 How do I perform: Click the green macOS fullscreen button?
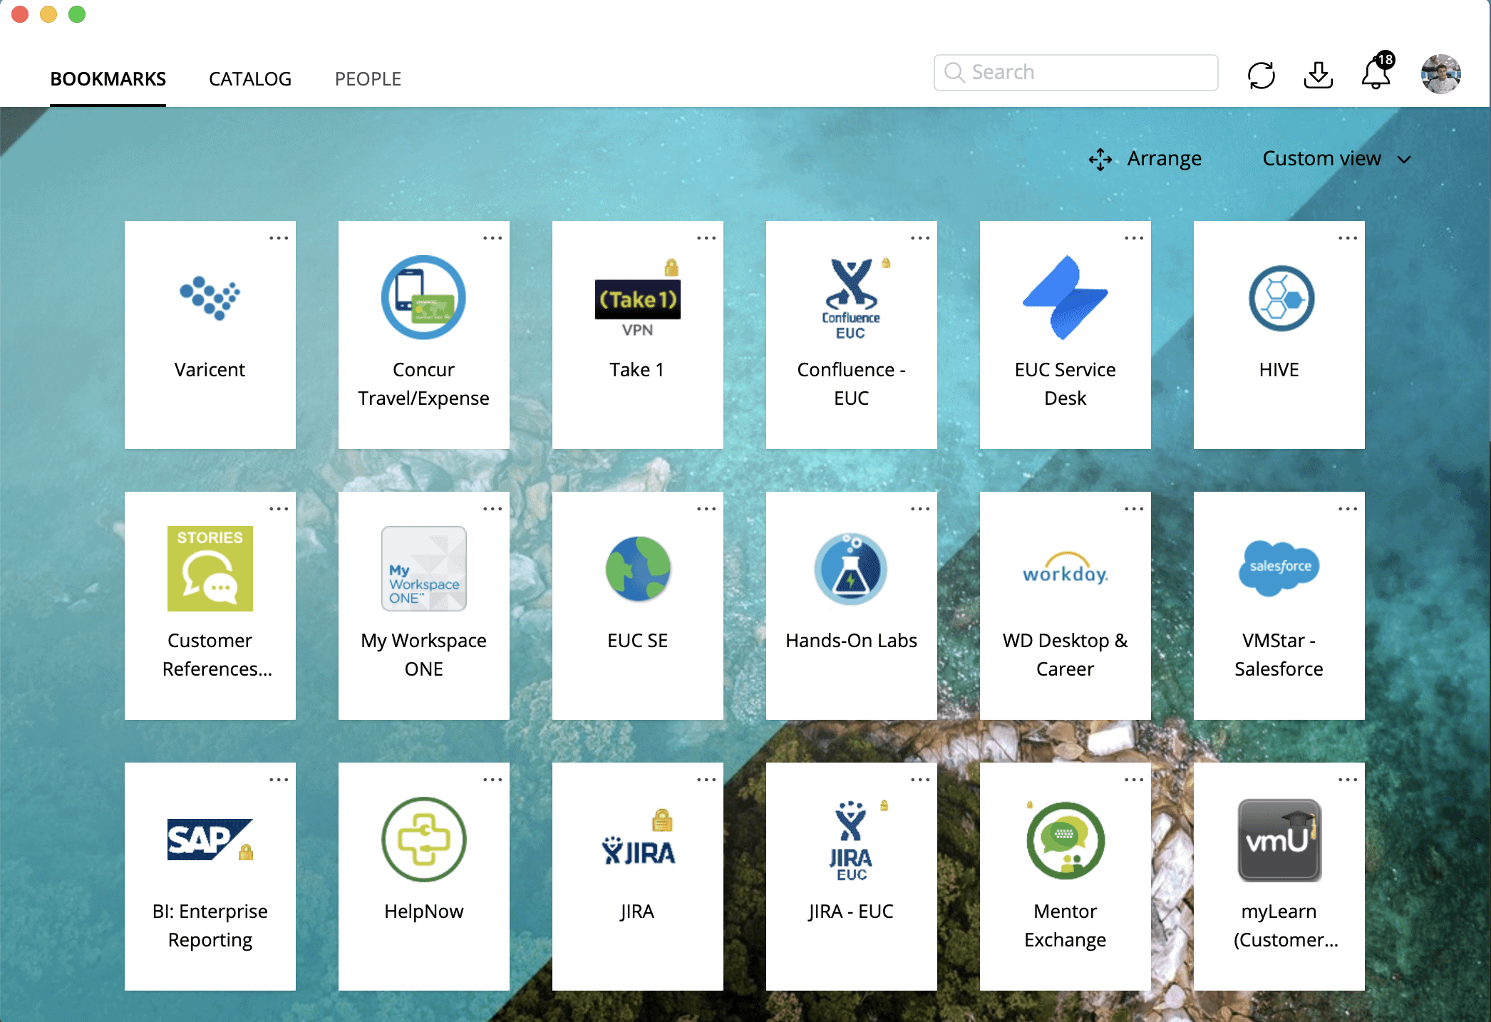coord(77,14)
